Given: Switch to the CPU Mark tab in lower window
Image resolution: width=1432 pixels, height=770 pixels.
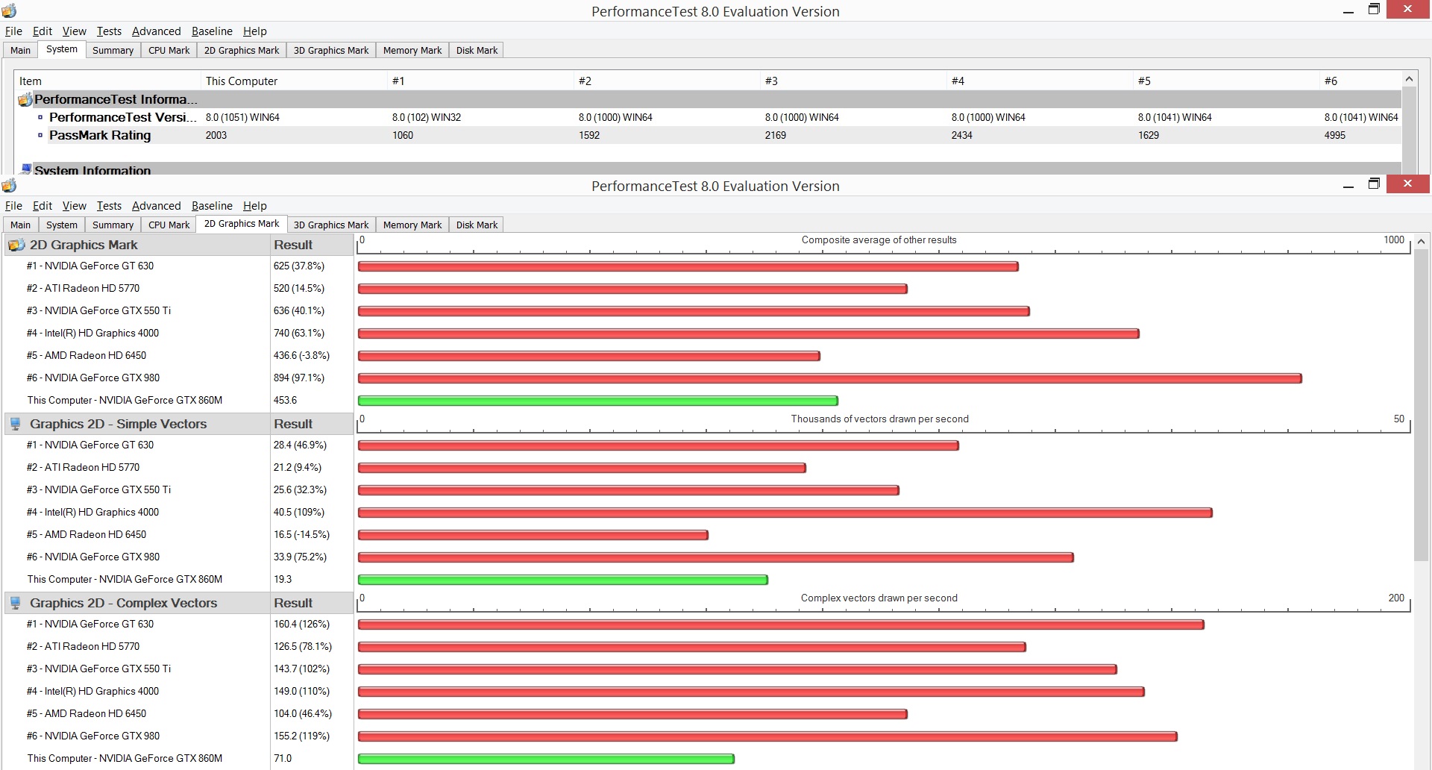Looking at the screenshot, I should (169, 225).
